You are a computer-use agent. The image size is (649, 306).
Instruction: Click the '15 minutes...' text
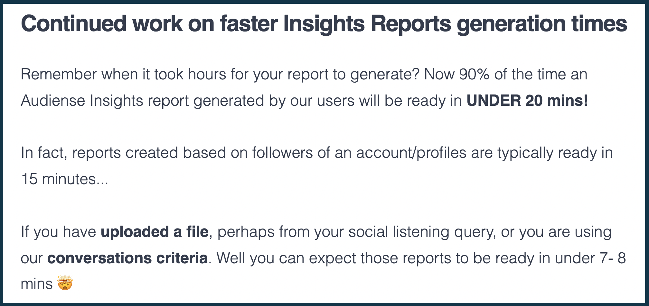64,179
